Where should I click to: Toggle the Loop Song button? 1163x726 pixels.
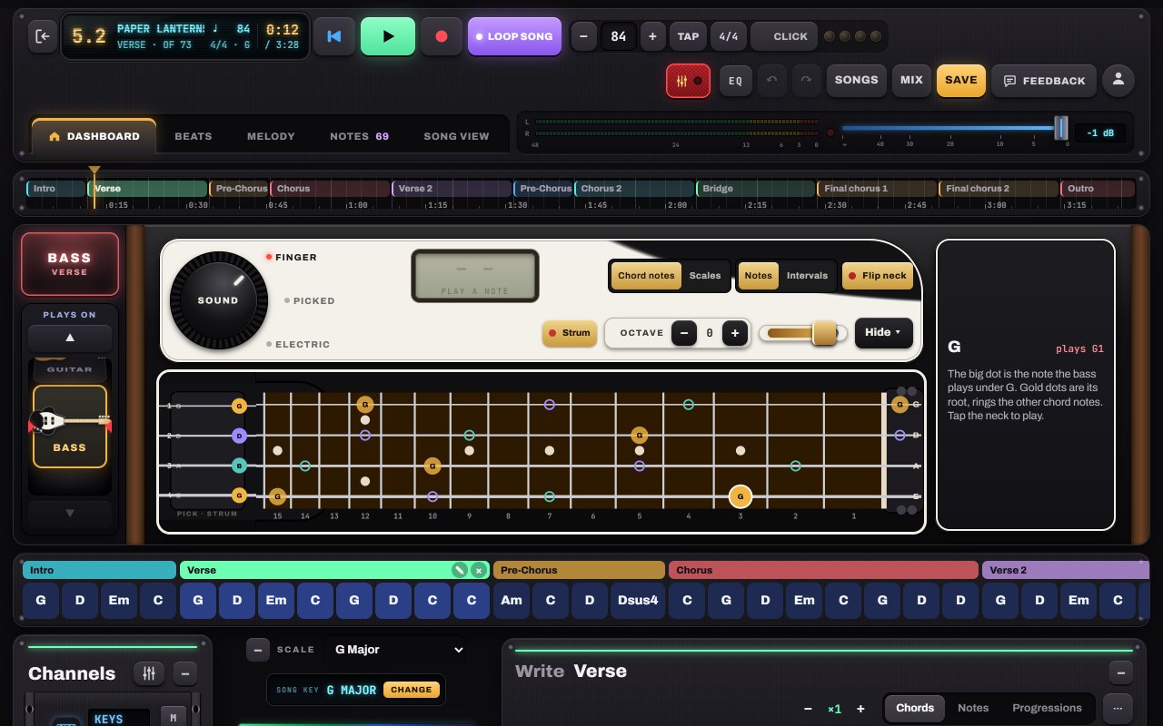514,36
